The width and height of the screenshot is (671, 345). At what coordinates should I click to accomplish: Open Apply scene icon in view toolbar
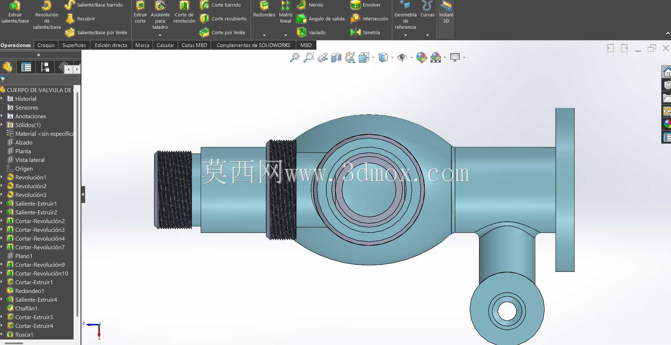tap(435, 57)
